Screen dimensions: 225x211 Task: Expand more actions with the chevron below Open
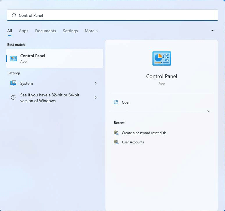pyautogui.click(x=209, y=111)
